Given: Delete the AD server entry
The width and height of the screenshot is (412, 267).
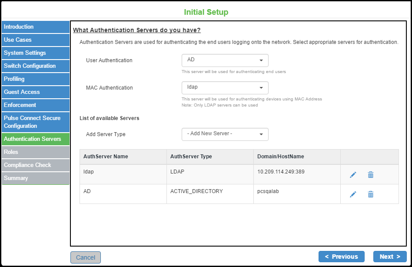Looking at the screenshot, I should point(371,194).
